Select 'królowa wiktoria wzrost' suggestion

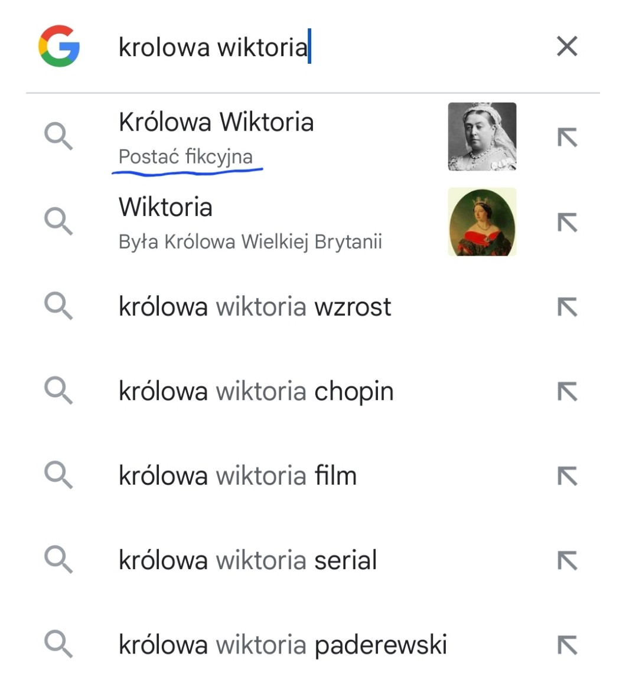313,307
